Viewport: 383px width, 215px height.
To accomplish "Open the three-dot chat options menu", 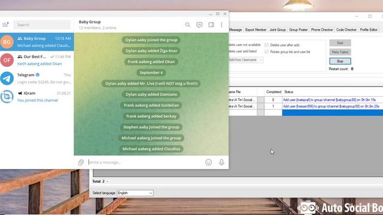I will [221, 24].
